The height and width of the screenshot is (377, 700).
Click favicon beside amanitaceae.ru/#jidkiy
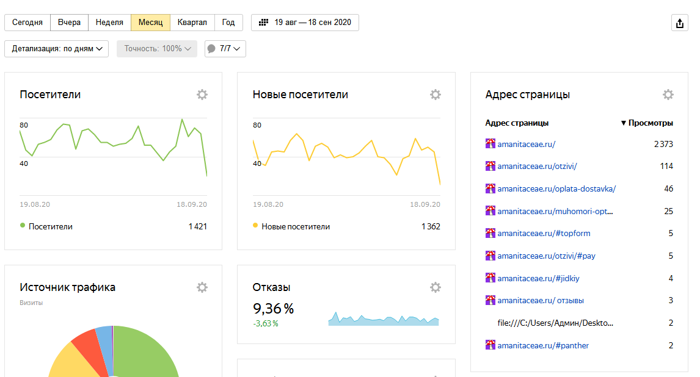tap(490, 278)
